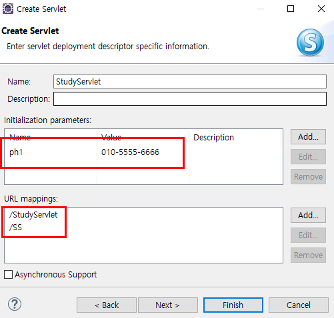Cancel the Create Servlet dialog
Viewport: 334px width, 318px height.
click(x=299, y=305)
